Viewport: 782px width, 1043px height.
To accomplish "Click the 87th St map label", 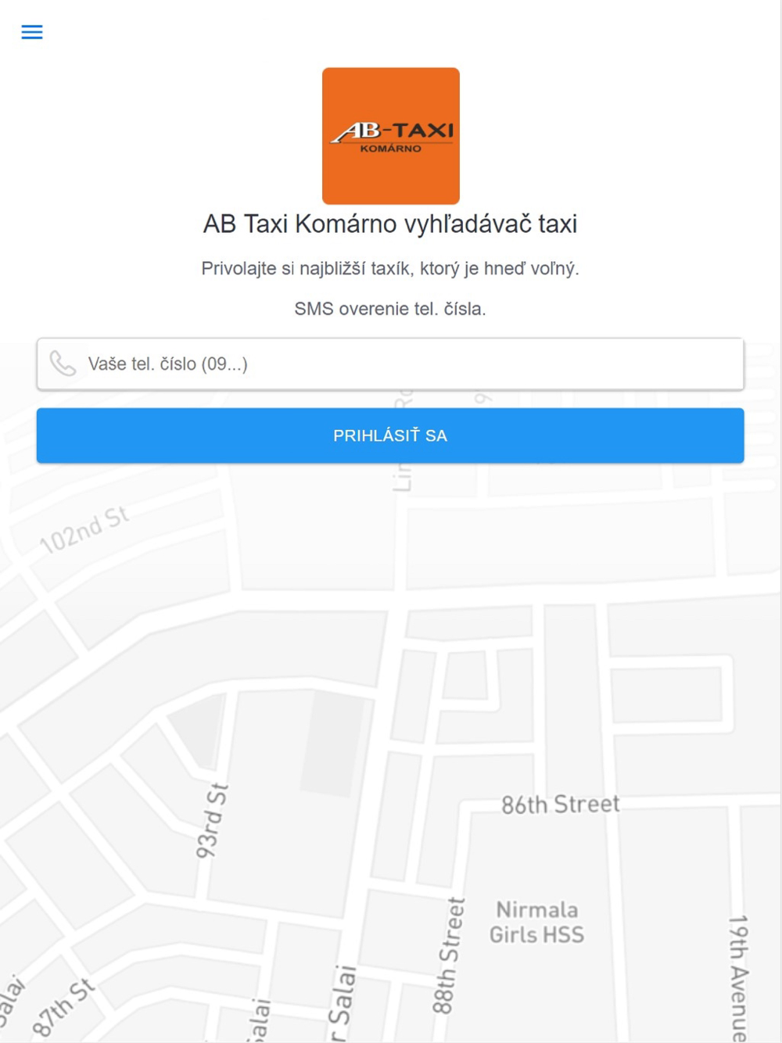I will [64, 1007].
